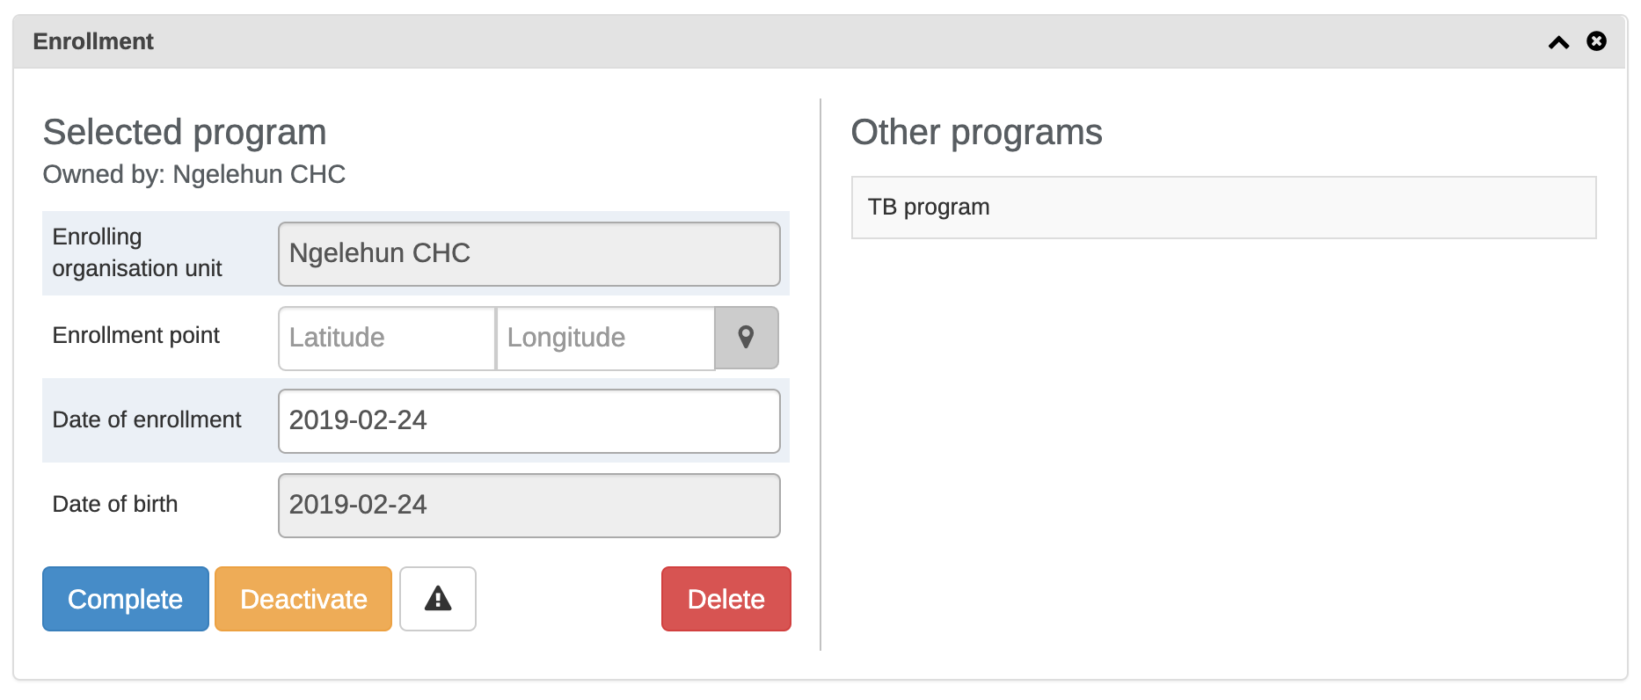Click the Other programs heading
This screenshot has width=1641, height=700.
(x=976, y=133)
